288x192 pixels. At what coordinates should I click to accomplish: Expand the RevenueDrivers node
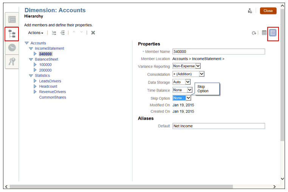coord(35,92)
